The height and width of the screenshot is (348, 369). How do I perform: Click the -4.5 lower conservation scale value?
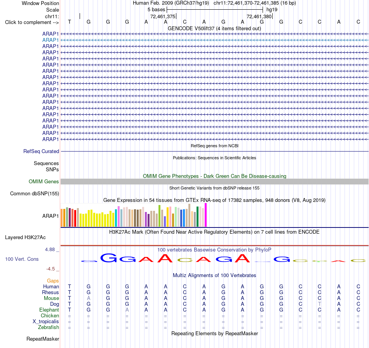(50, 269)
